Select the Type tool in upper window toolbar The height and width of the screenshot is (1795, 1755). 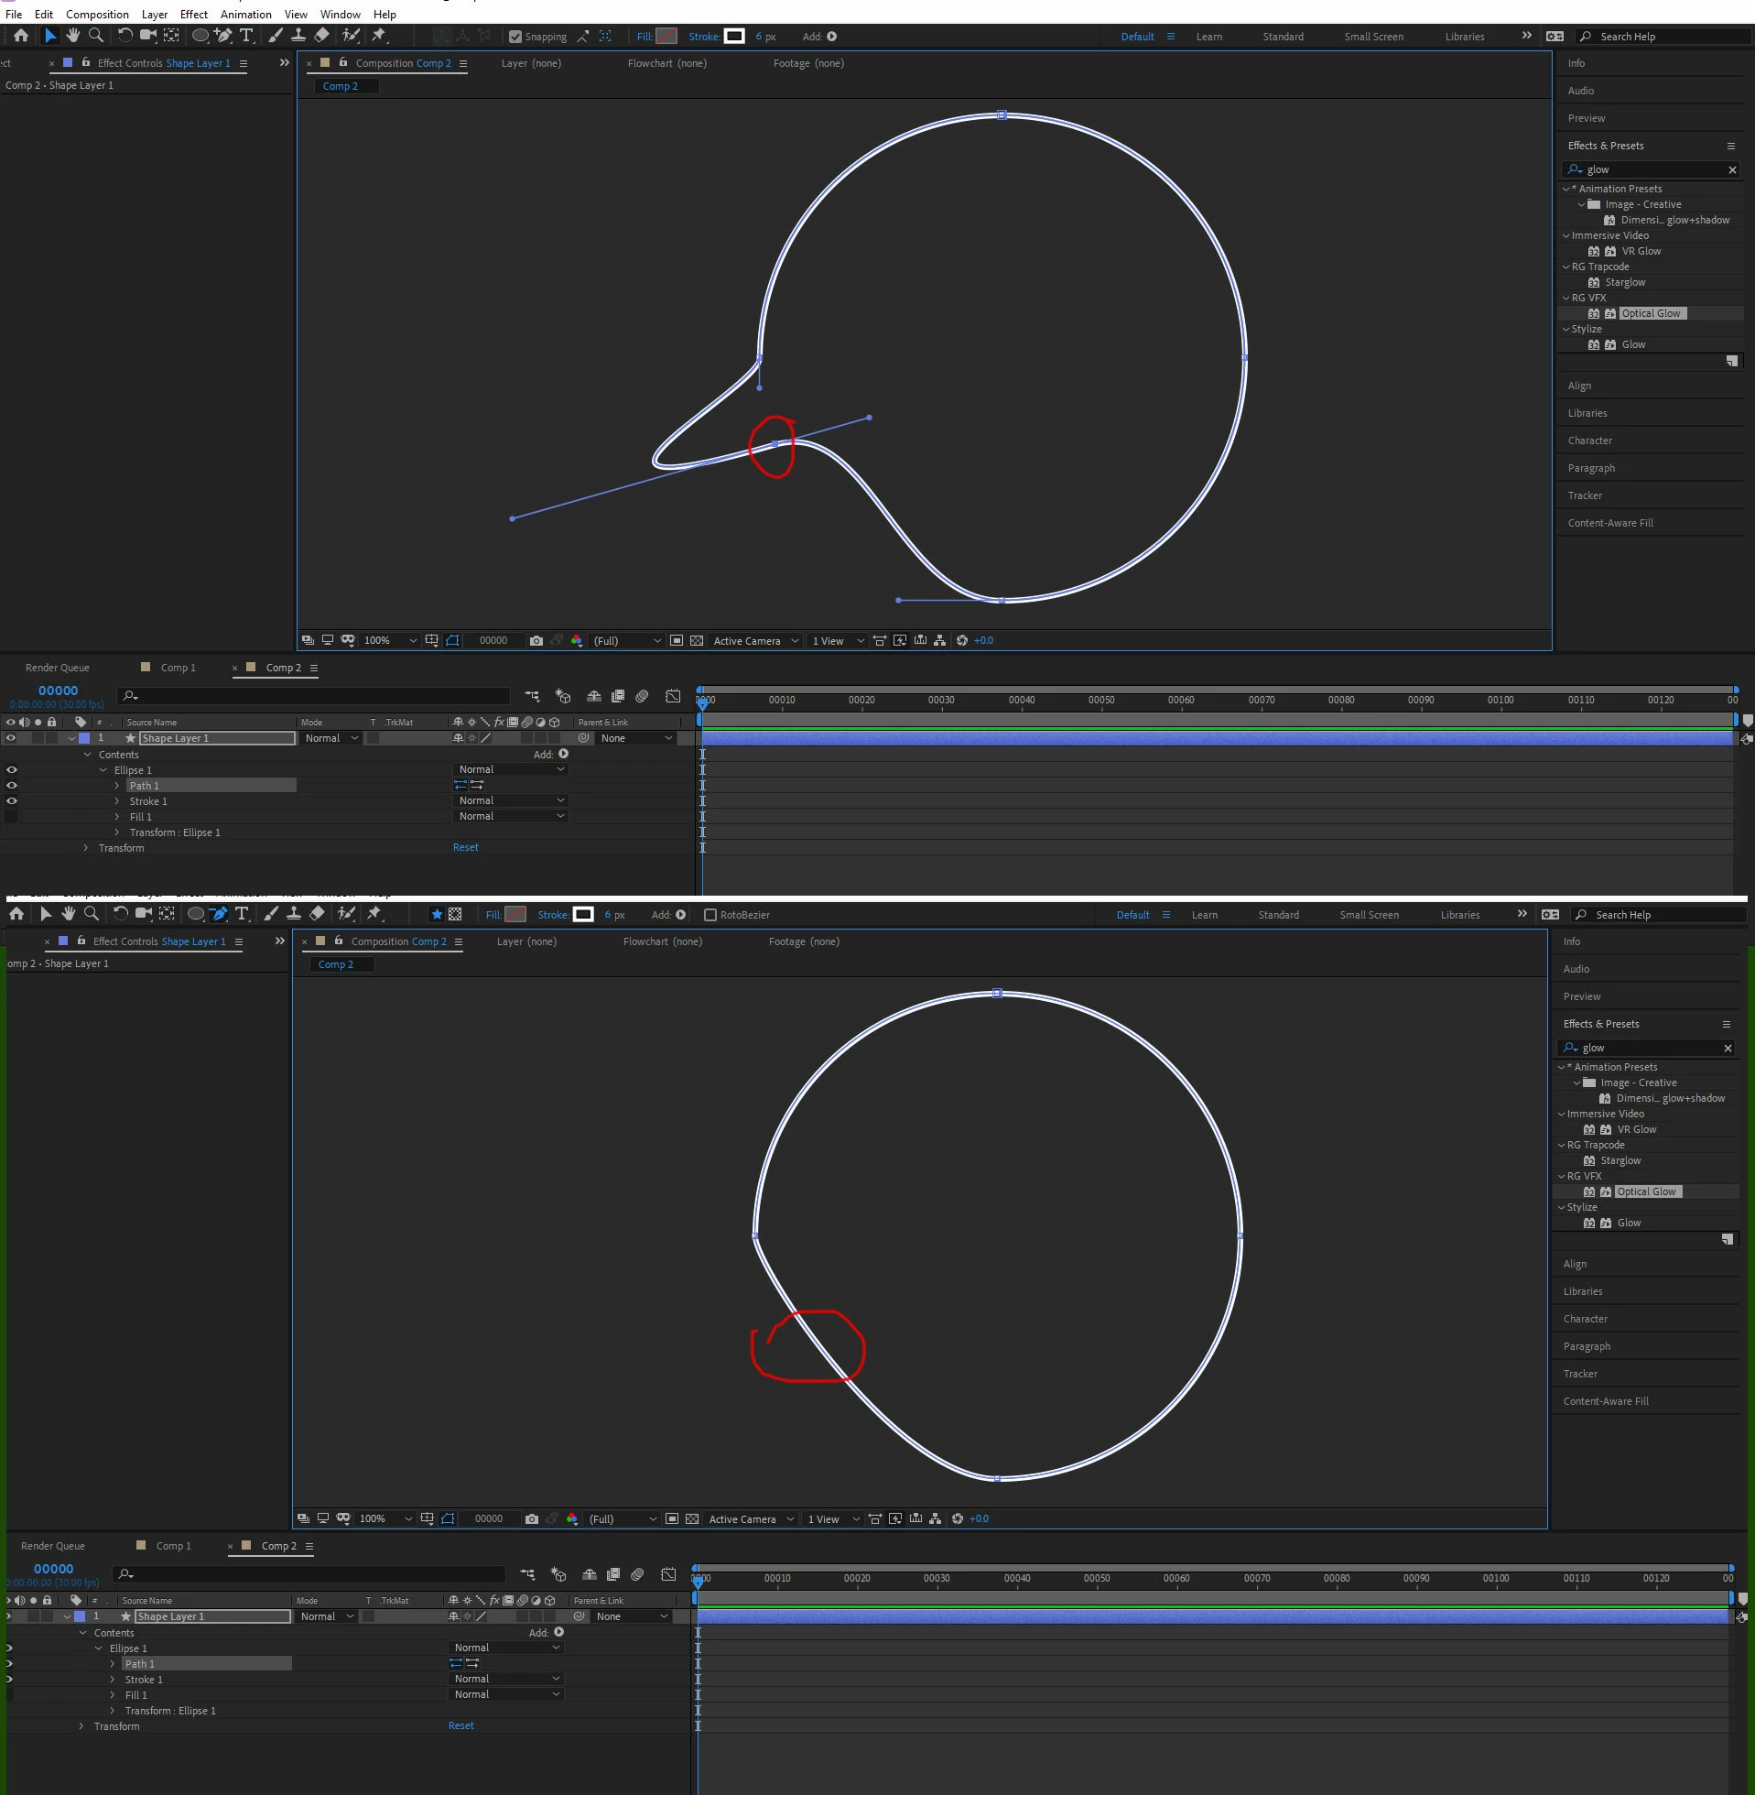pos(246,36)
